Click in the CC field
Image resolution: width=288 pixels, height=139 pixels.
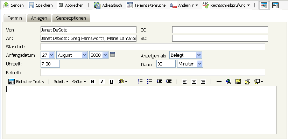click(220, 30)
